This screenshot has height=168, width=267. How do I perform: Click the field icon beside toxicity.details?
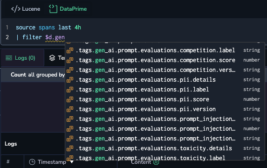(70, 148)
